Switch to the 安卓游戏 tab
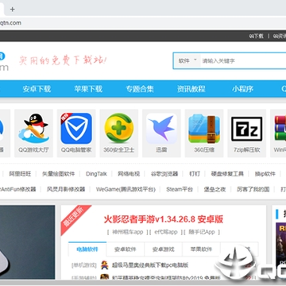 (x=164, y=249)
